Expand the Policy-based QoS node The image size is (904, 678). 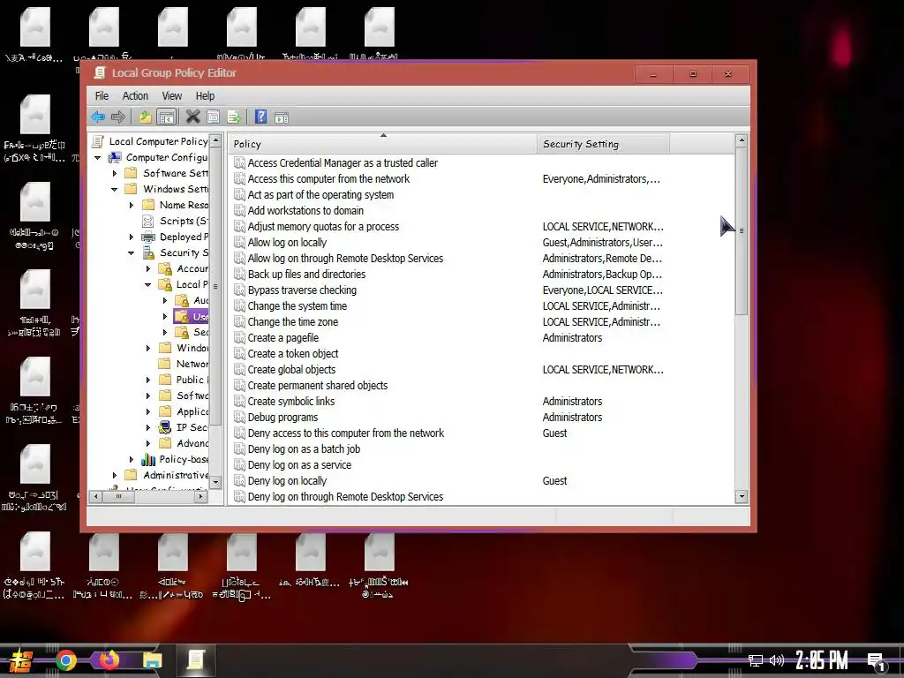coord(131,459)
